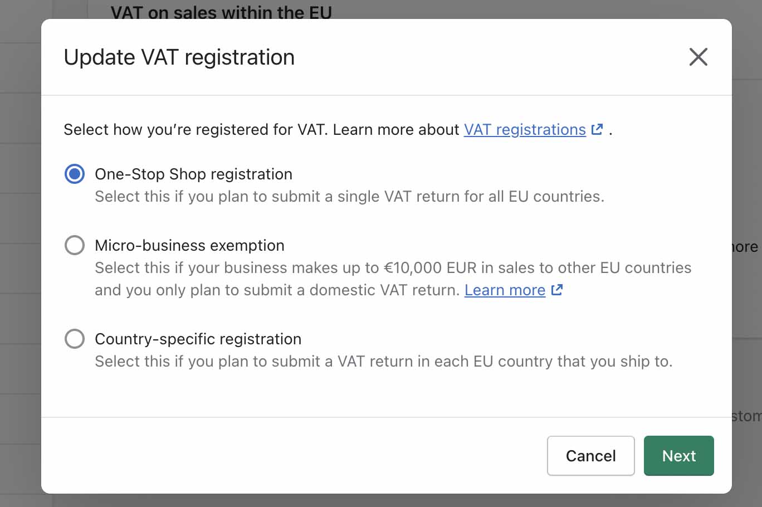Screen dimensions: 762x507
Task: Select the One-Stop Shop registration radio button
Action: [x=75, y=174]
